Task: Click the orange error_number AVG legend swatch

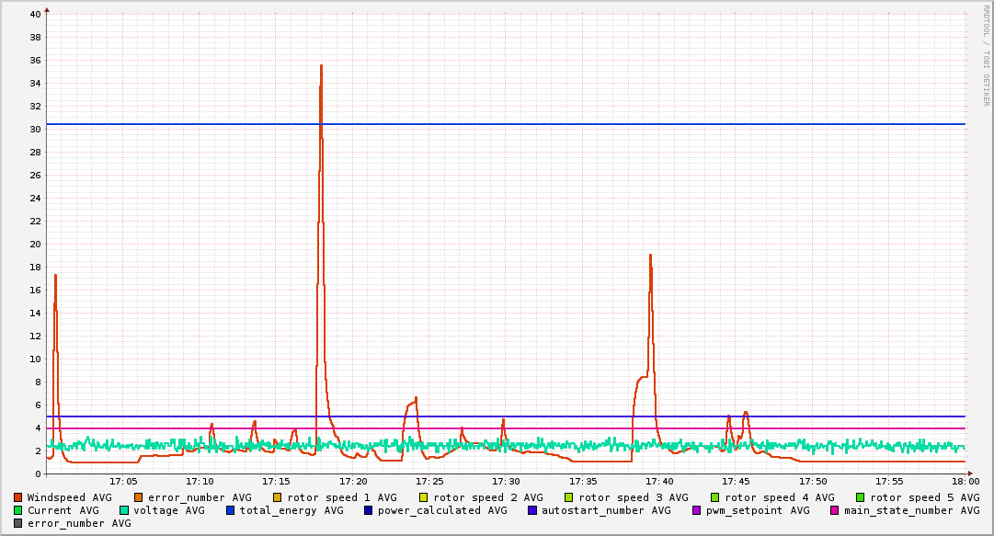Action: click(138, 498)
